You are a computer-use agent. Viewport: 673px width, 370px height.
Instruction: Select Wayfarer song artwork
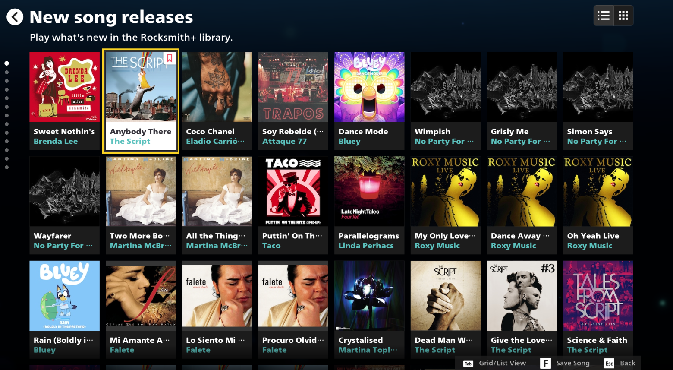[64, 191]
